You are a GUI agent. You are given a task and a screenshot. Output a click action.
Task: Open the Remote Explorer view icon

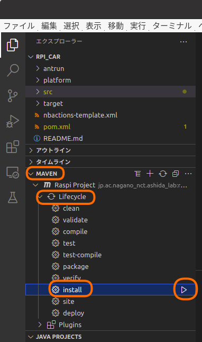[x=12, y=172]
